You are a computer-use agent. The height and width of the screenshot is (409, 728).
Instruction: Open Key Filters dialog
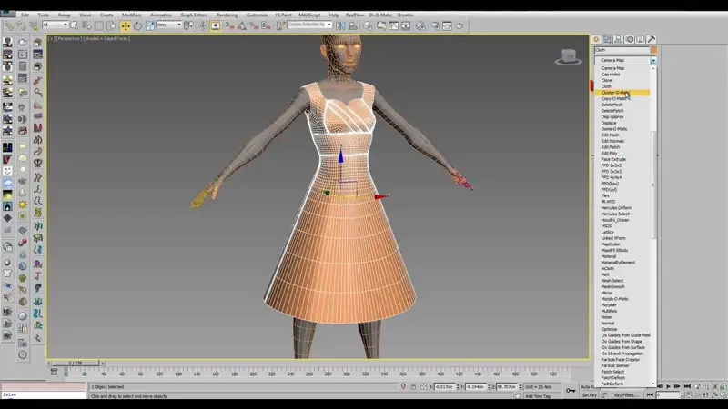pyautogui.click(x=626, y=395)
